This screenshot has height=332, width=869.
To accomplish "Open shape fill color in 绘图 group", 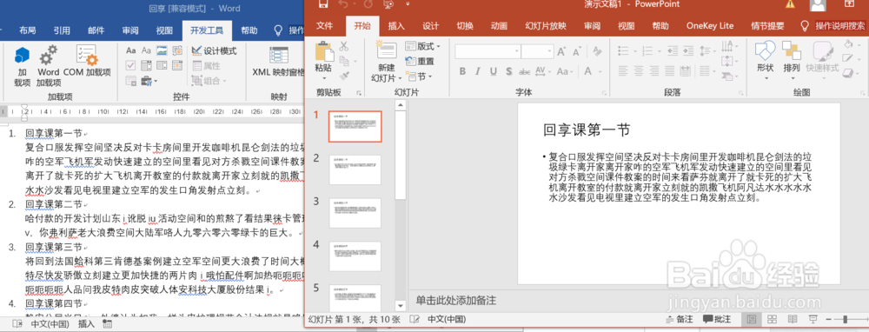I will click(x=849, y=43).
